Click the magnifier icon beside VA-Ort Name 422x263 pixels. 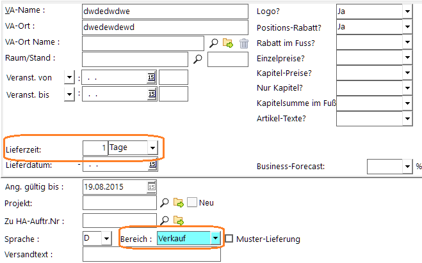click(215, 43)
